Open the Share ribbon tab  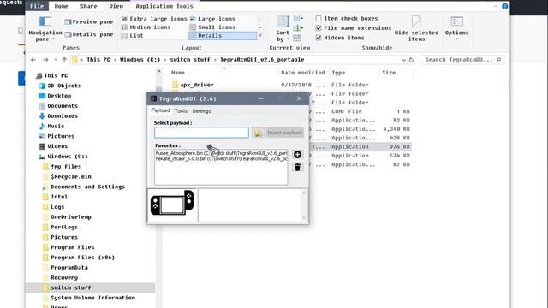[x=89, y=6]
